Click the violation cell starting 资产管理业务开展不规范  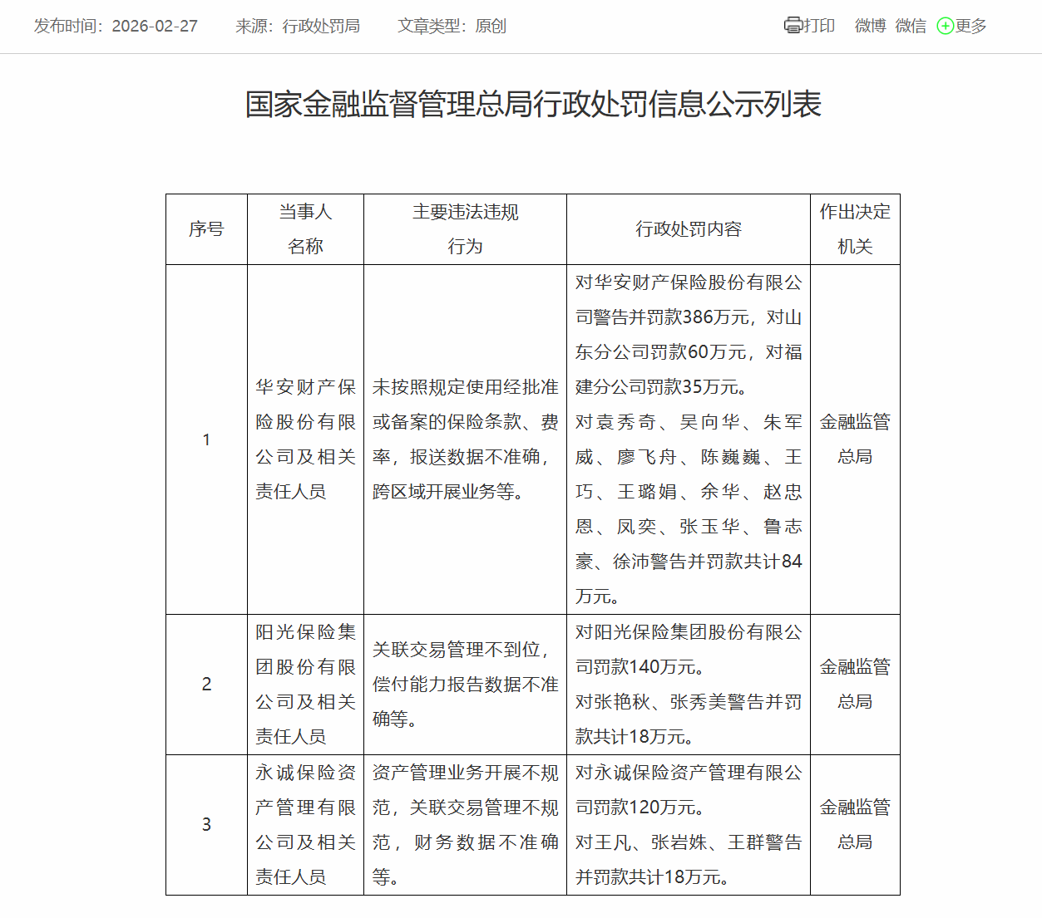coord(465,825)
